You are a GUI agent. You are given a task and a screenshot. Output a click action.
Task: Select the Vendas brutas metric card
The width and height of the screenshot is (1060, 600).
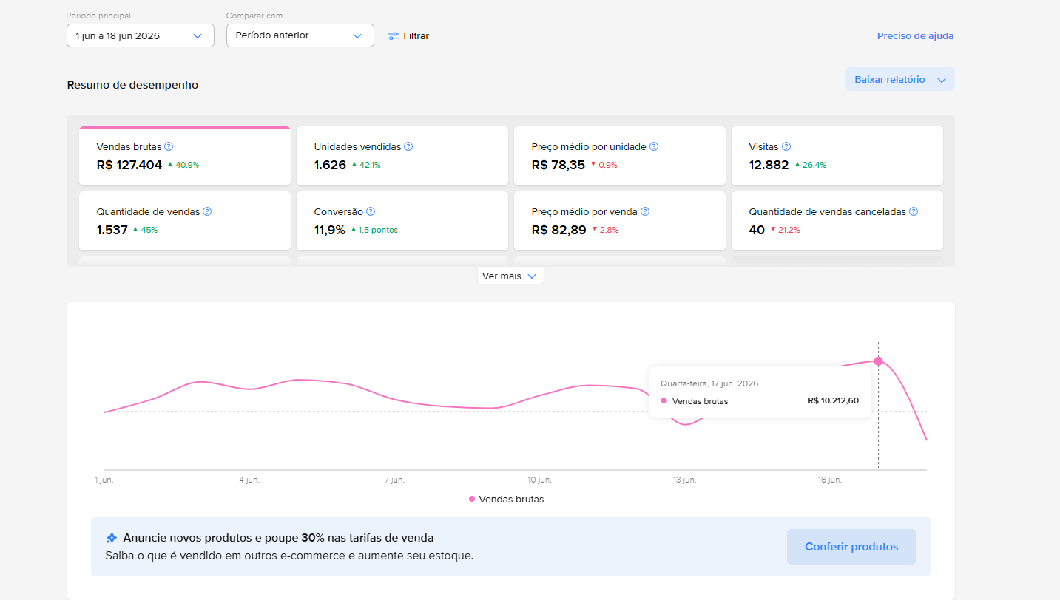pyautogui.click(x=185, y=156)
